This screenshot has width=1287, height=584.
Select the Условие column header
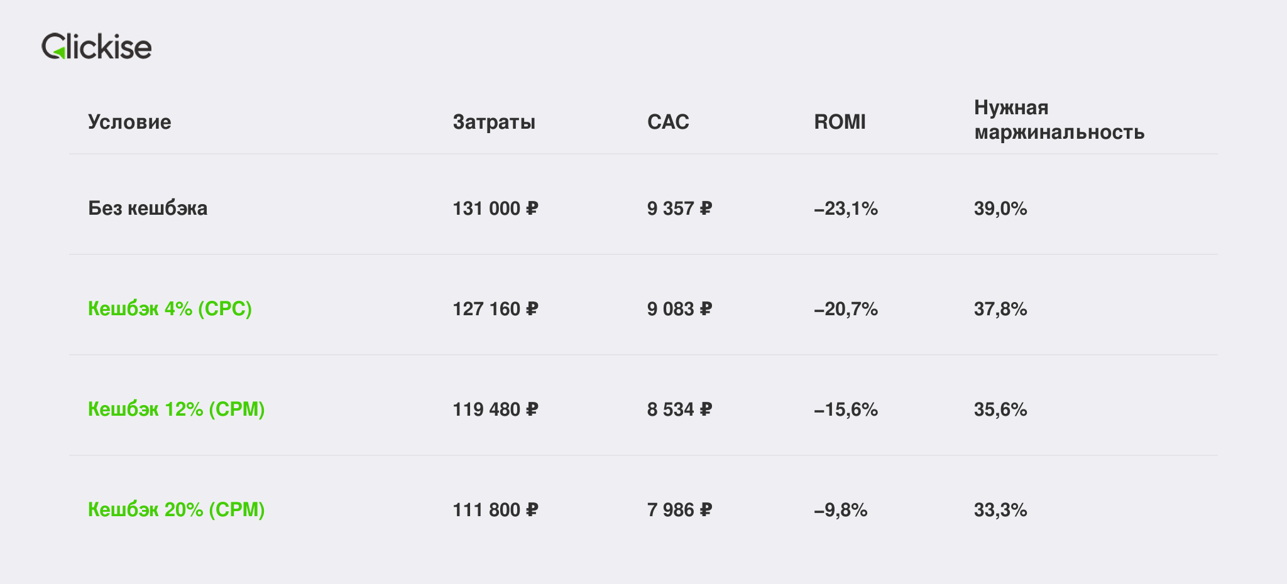[129, 122]
